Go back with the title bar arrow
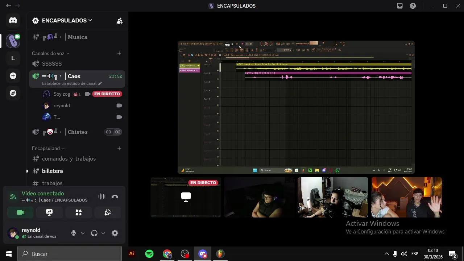This screenshot has height=261, width=464. (9, 6)
